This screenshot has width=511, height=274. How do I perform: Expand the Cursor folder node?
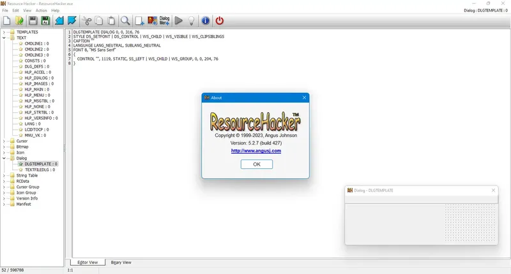4,141
